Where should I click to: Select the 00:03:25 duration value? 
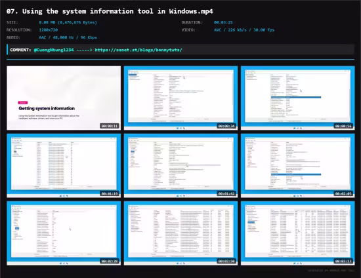coord(223,22)
